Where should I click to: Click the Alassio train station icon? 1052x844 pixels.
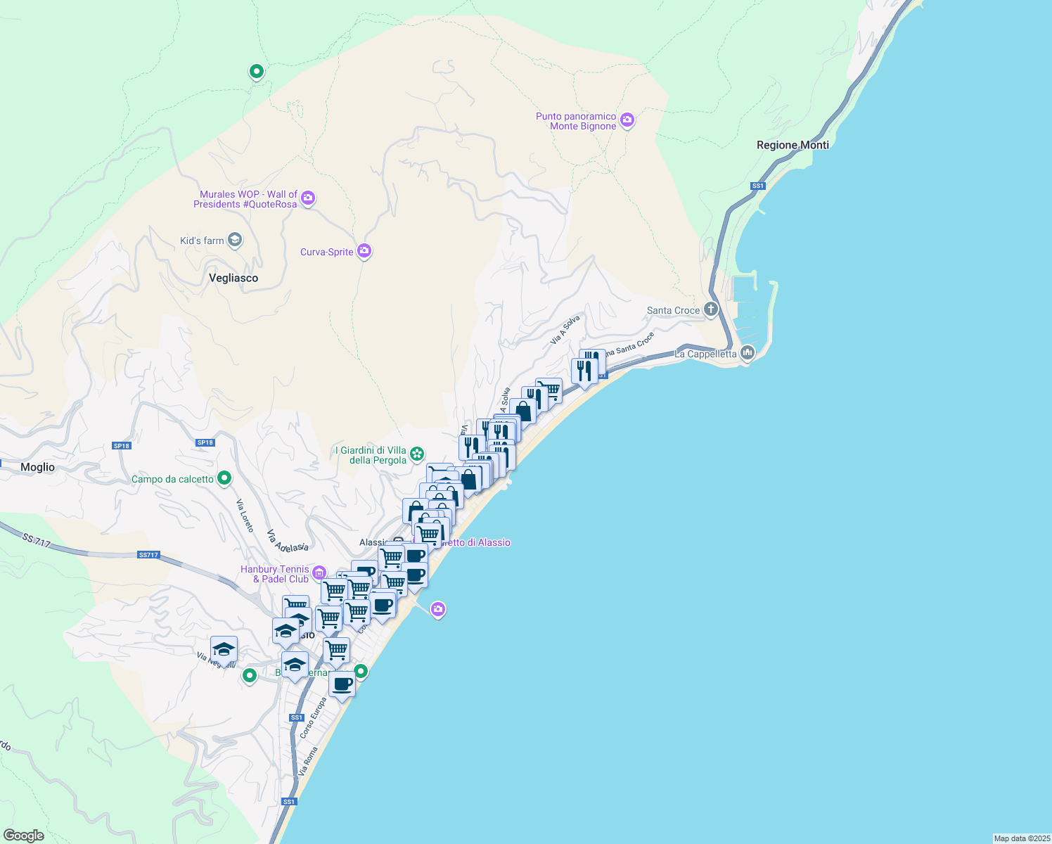(397, 540)
